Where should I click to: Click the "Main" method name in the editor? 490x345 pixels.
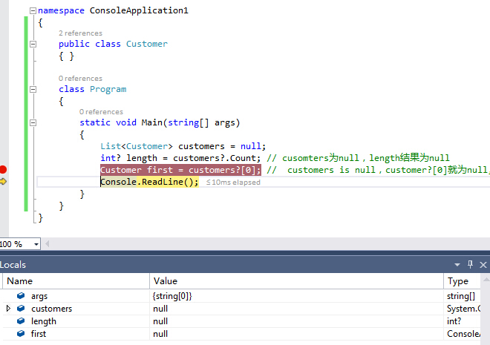coord(152,122)
